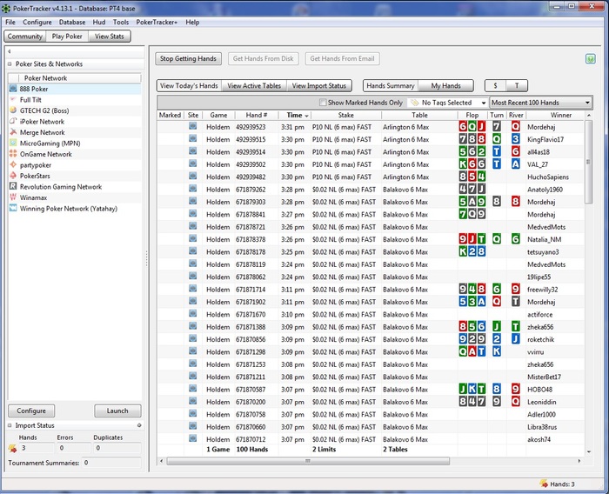Screen dimensions: 609x494
Task: Click the Stop Getting Hands button
Action: click(x=189, y=59)
